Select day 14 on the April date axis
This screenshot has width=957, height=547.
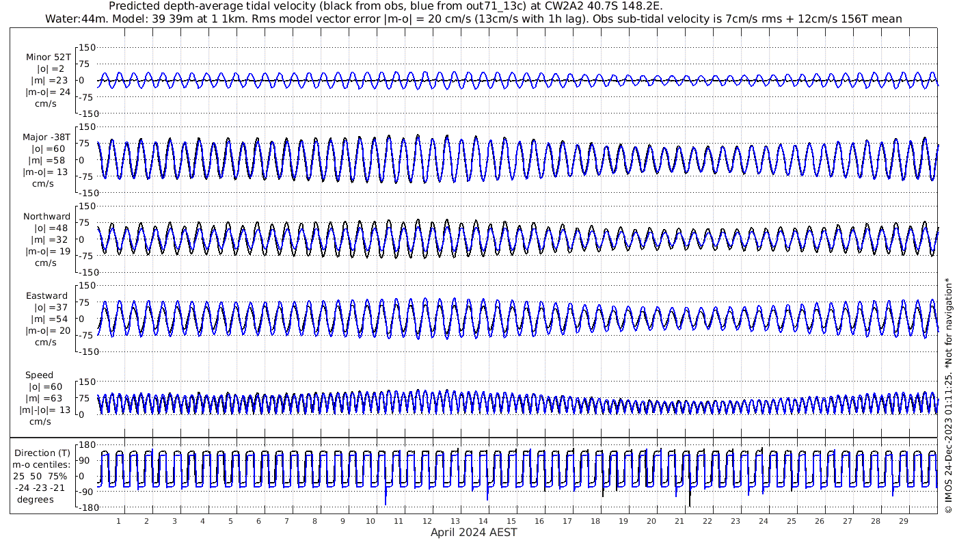coord(483,521)
